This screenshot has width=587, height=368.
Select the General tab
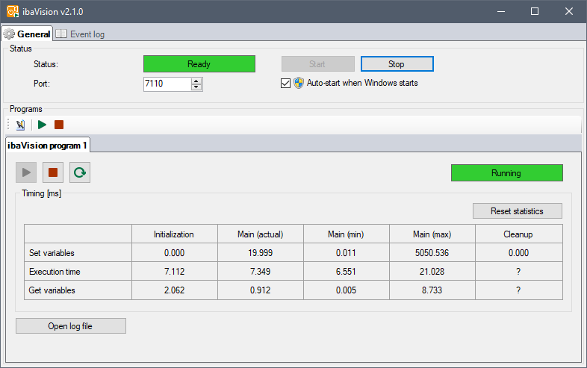click(28, 34)
